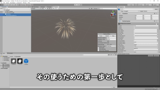160x90 pixels.
Task: Toggle hidden objects visibility count icon
Action: tap(53, 8)
